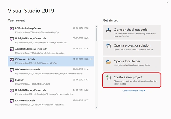Click timestamp 23-04-2019 11:14
Image resolution: width=171 pixels, height=119 pixels.
pos(81,70)
